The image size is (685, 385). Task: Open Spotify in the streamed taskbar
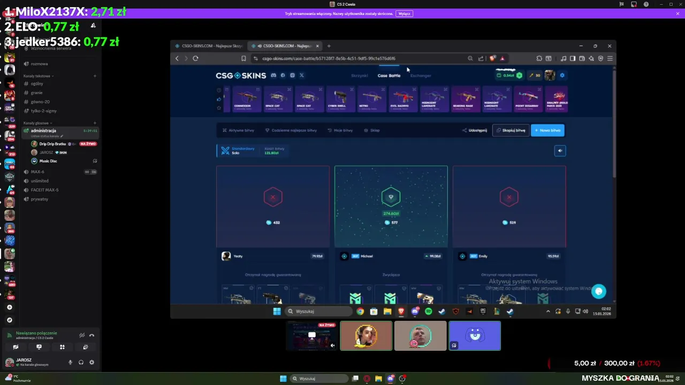point(429,311)
